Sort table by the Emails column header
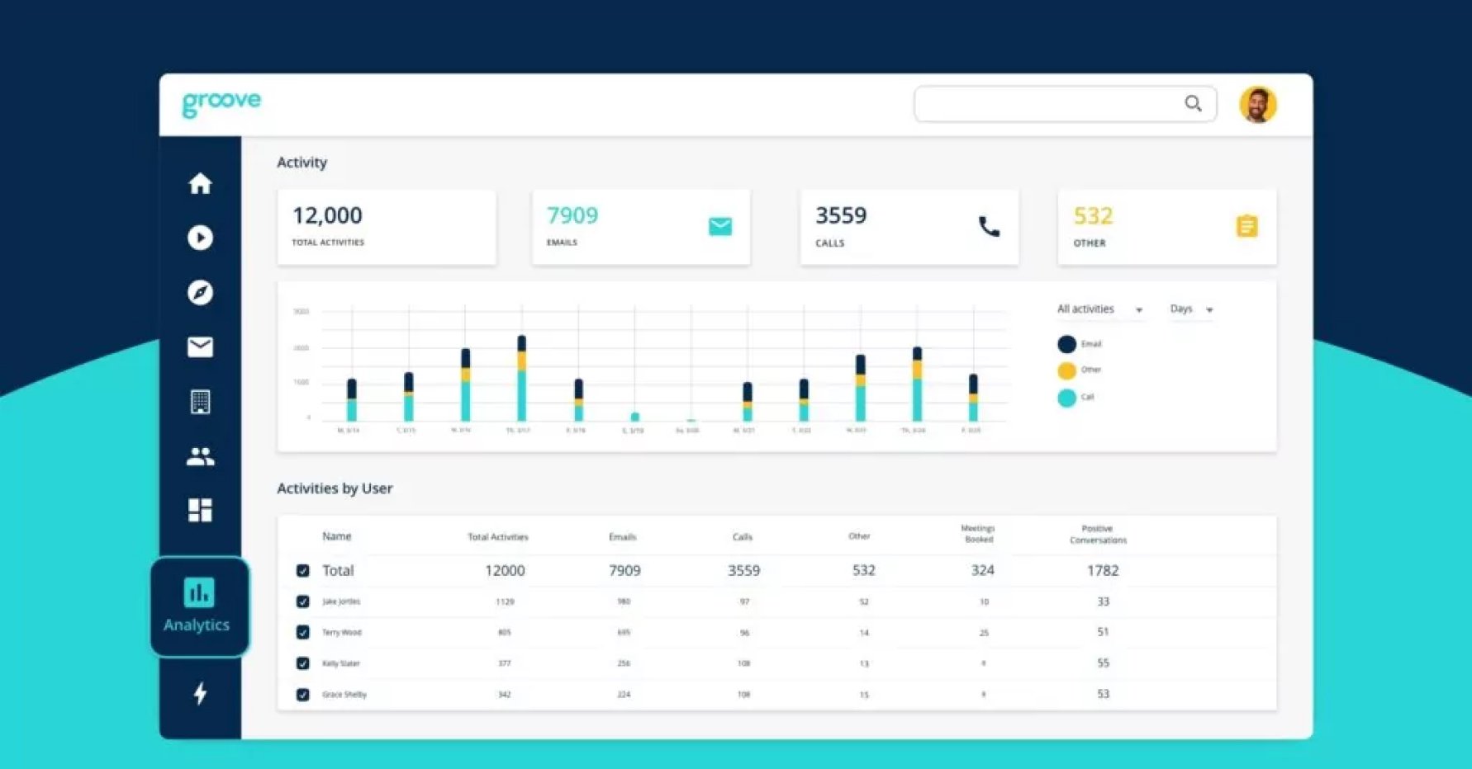The height and width of the screenshot is (769, 1472). coord(622,536)
